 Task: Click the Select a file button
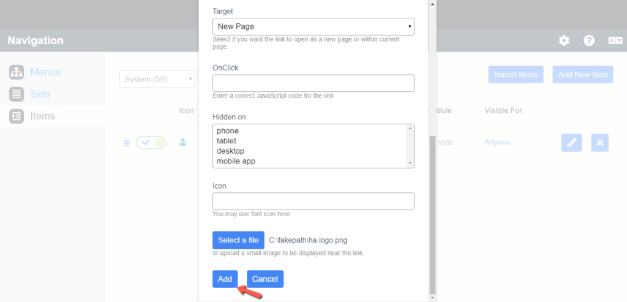[238, 240]
